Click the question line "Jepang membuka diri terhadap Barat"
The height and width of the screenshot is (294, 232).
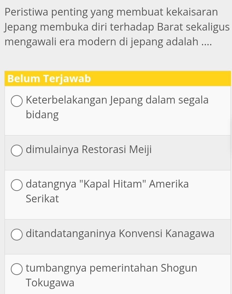[116, 27]
